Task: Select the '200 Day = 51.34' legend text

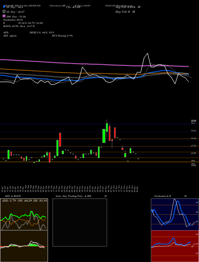Action: [x=16, y=17]
